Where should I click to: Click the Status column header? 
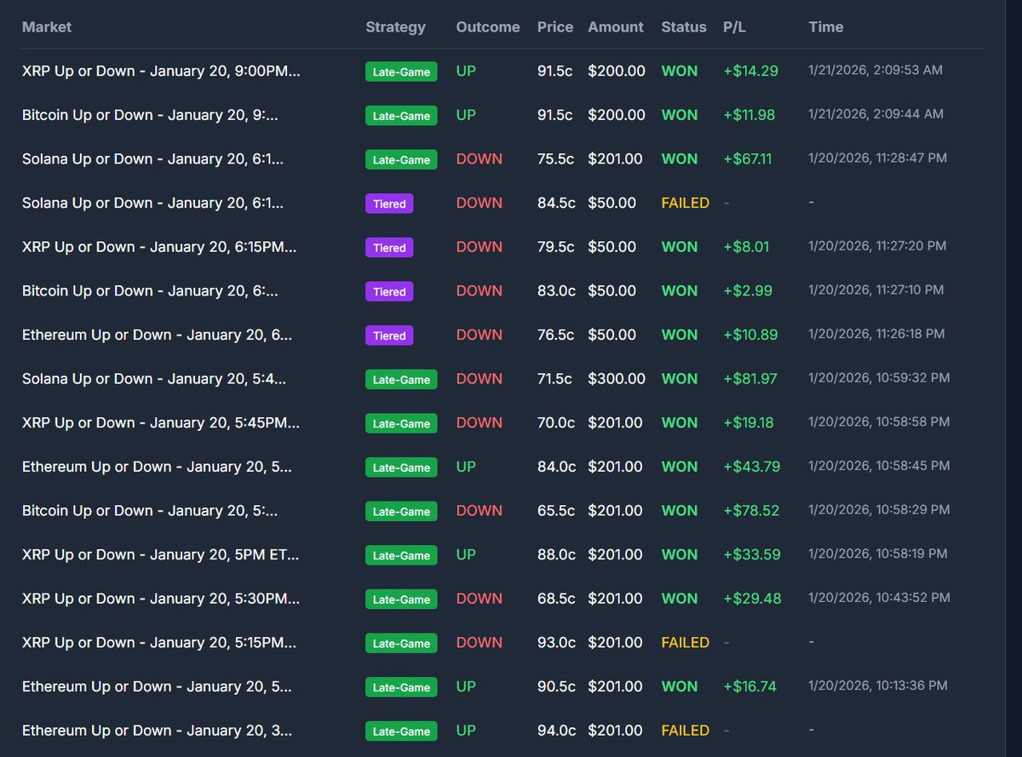[683, 26]
